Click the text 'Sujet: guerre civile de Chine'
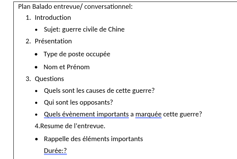The image size is (237, 159). (84, 29)
